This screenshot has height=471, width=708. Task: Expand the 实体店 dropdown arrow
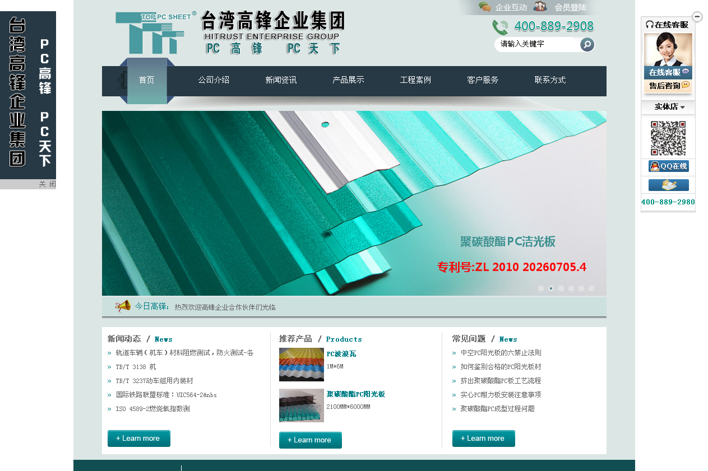point(683,107)
